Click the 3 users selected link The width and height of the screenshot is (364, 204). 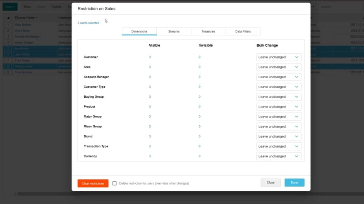[x=89, y=23]
